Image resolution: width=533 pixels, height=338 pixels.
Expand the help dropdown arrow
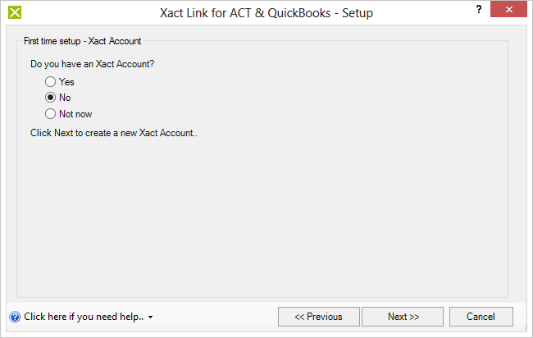(150, 317)
